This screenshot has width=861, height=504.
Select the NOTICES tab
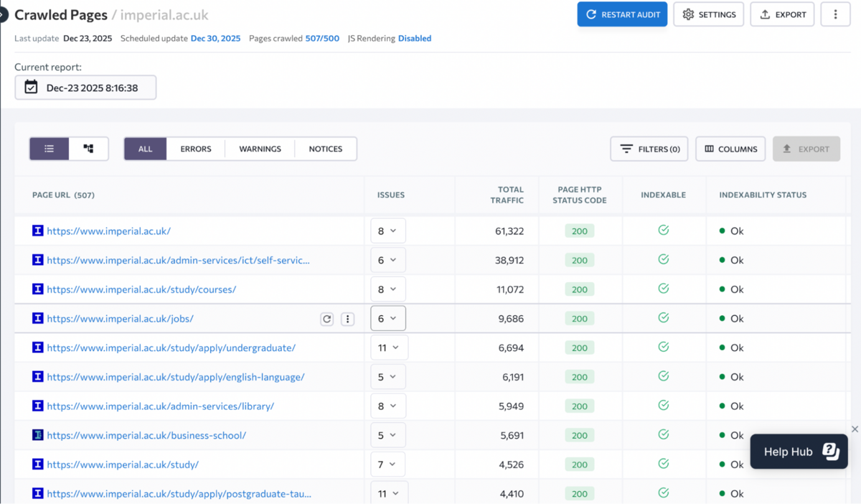tap(326, 149)
